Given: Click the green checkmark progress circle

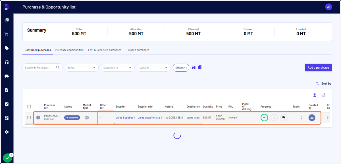Looking at the screenshot, I should (x=264, y=117).
